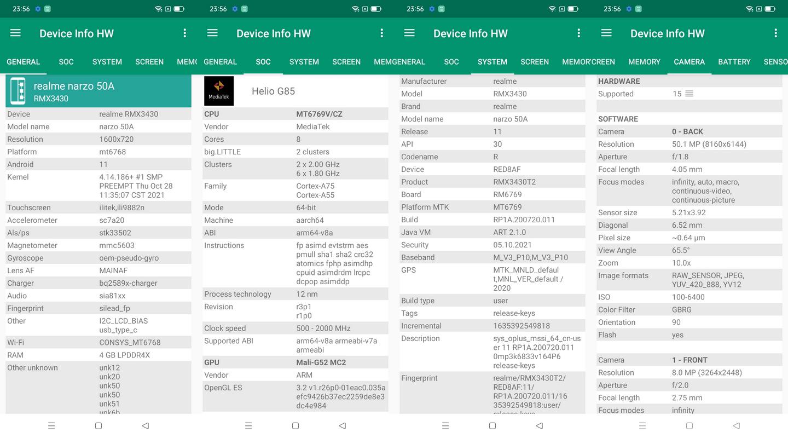
Task: Select the RAM 4 GB LPDDR4X row
Action: [x=99, y=355]
